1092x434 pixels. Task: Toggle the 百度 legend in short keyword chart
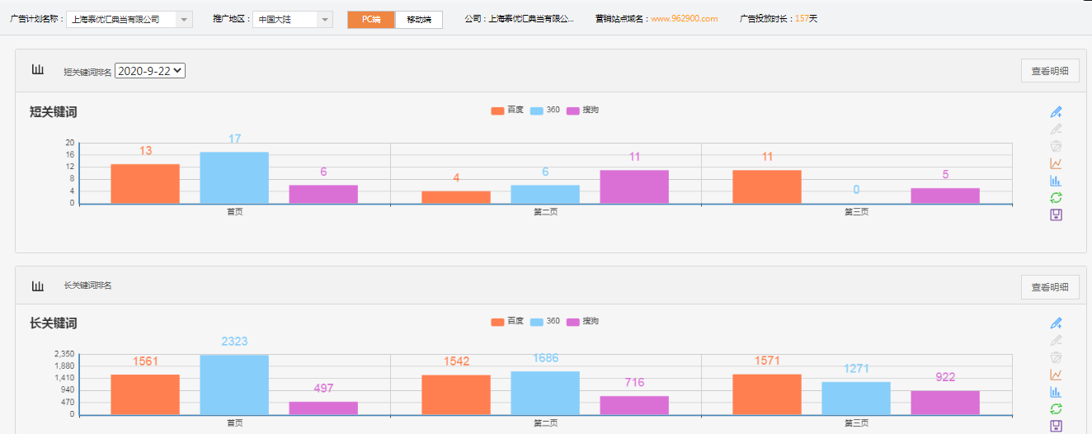(506, 111)
